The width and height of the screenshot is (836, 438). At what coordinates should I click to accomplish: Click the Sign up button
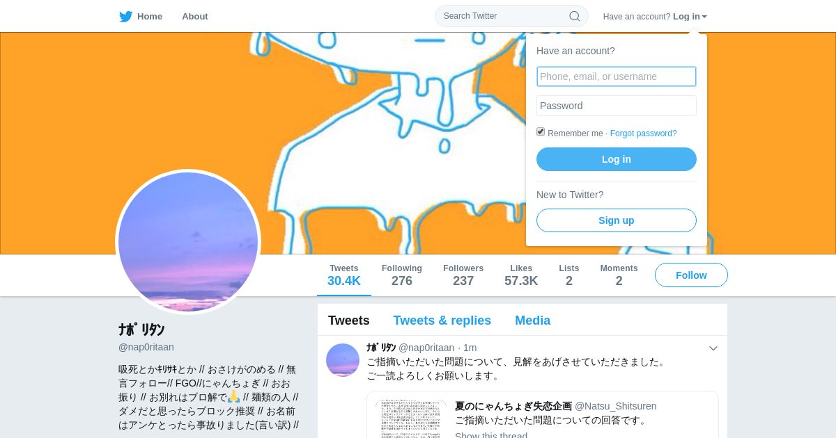[x=617, y=220]
